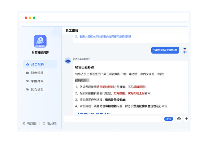Select 其它类型 in the sidebar
Image resolution: width=208 pixels, height=144 pixels.
pyautogui.click(x=37, y=90)
